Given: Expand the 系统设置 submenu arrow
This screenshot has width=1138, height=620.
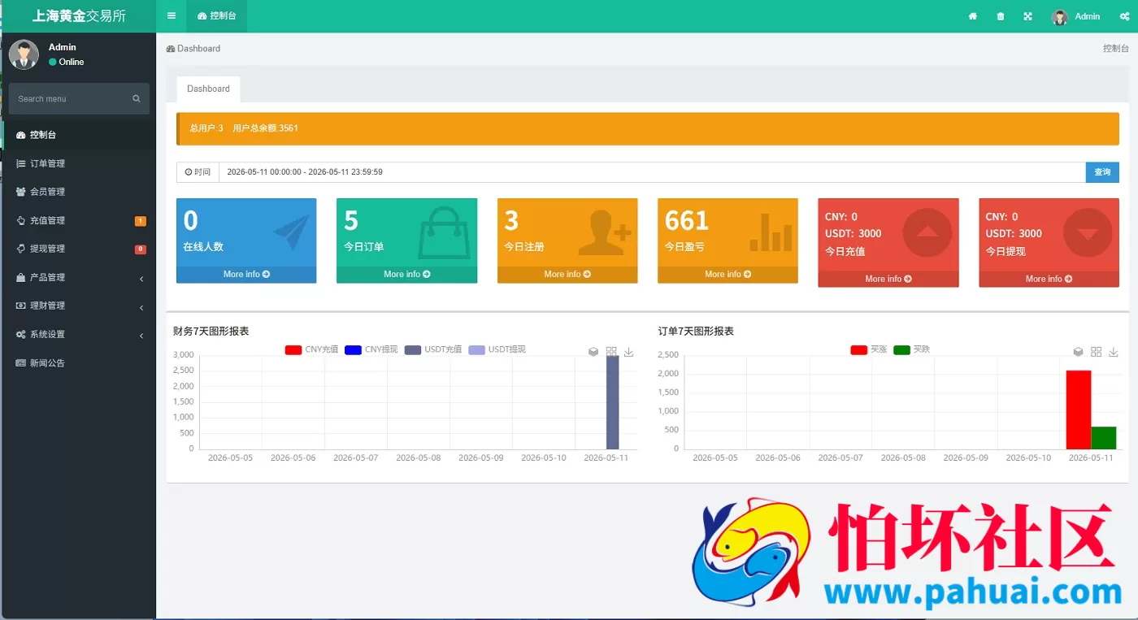Looking at the screenshot, I should tap(141, 336).
